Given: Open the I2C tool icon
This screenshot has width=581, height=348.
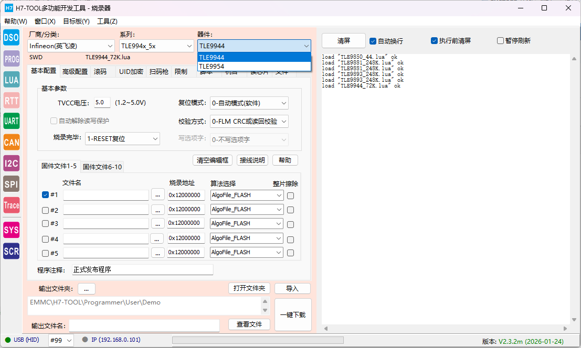Looking at the screenshot, I should pos(12,163).
